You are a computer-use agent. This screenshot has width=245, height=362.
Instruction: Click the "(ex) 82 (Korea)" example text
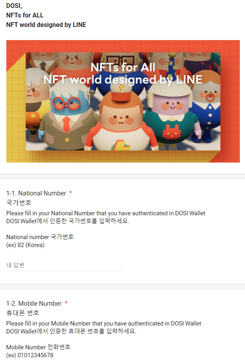coord(25,245)
